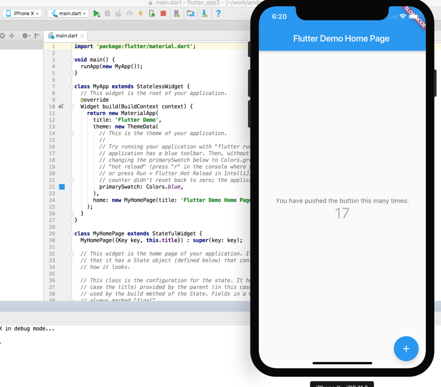This screenshot has width=441, height=387.
Task: Click the simulator's right side power button
Action: tap(435, 83)
